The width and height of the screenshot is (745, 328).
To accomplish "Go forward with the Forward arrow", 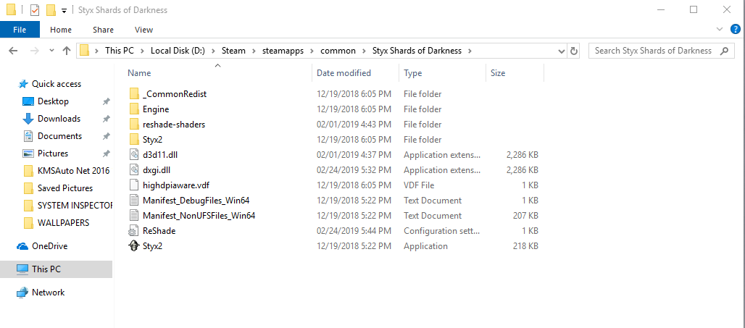I will point(34,50).
